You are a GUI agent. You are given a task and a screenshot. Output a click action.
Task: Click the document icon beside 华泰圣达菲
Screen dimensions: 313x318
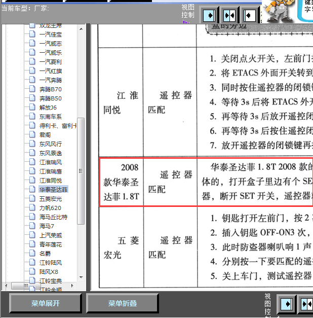point(32,189)
